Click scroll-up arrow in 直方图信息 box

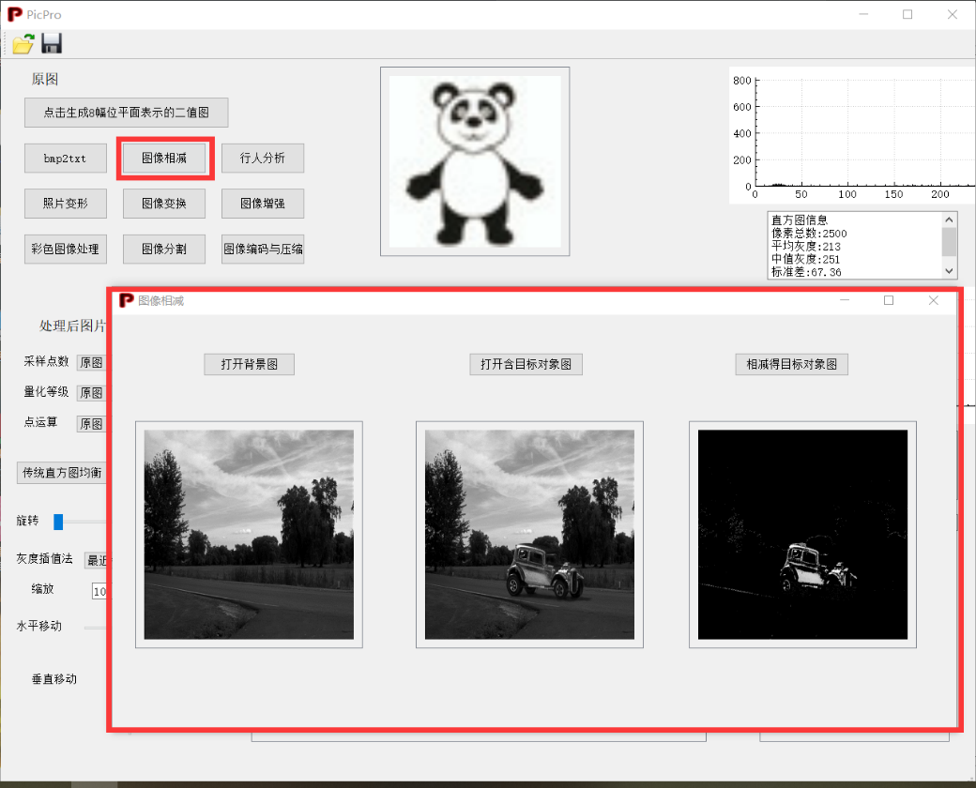[949, 220]
